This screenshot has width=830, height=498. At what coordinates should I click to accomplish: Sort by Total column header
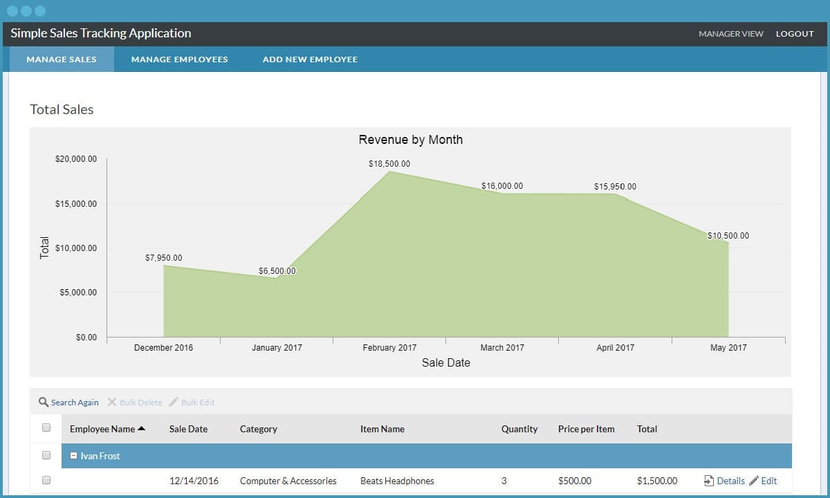coord(647,429)
